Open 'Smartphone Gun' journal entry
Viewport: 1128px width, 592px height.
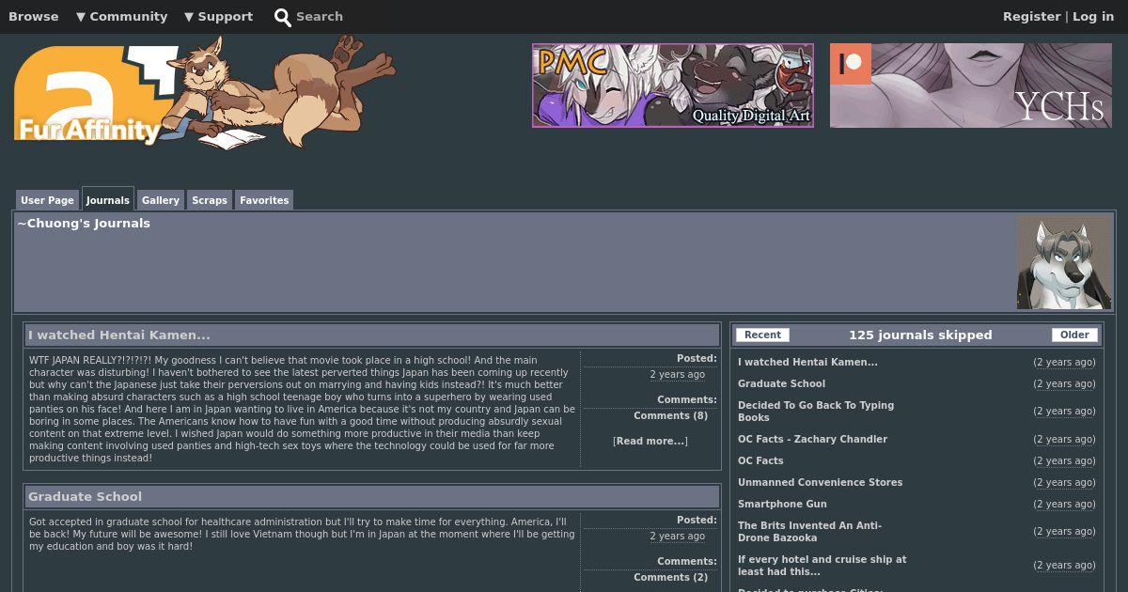782,504
